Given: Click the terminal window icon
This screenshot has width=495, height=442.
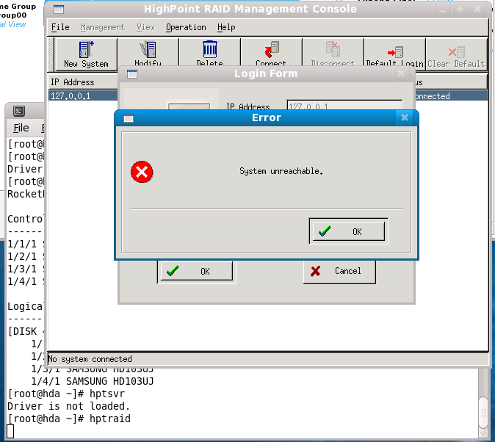Looking at the screenshot, I should 19,111.
